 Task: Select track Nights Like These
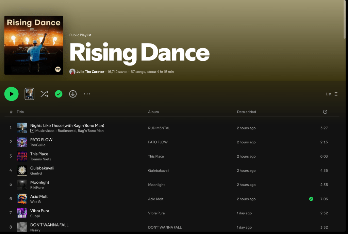click(x=67, y=125)
